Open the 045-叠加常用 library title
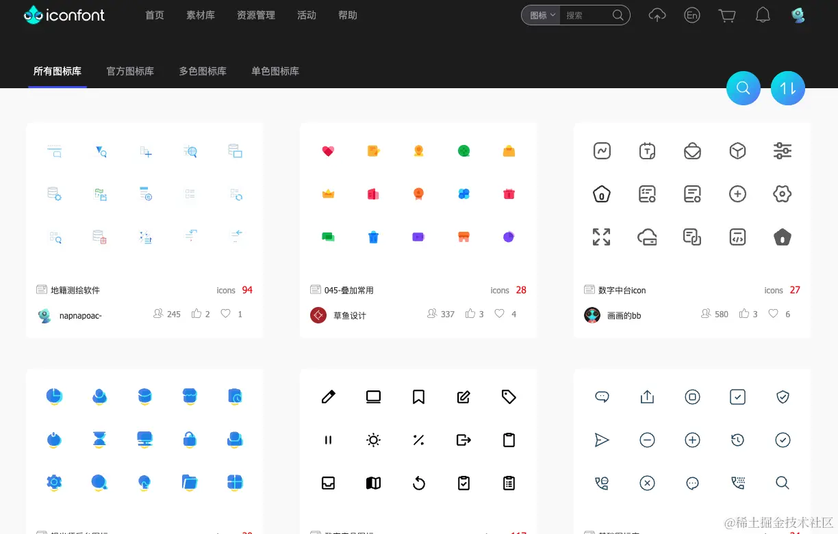 349,291
